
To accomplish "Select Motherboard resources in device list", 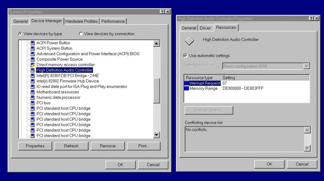I will pyautogui.click(x=58, y=92).
